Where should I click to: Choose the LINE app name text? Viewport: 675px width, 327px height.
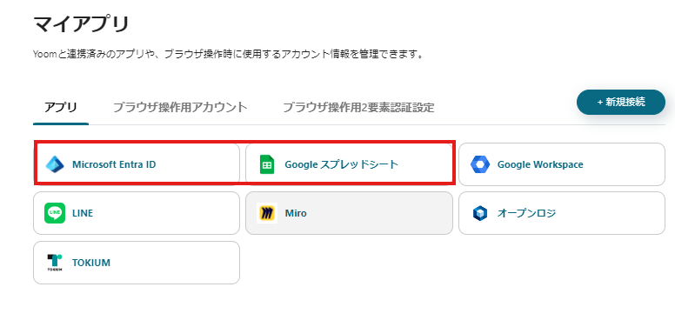[83, 213]
